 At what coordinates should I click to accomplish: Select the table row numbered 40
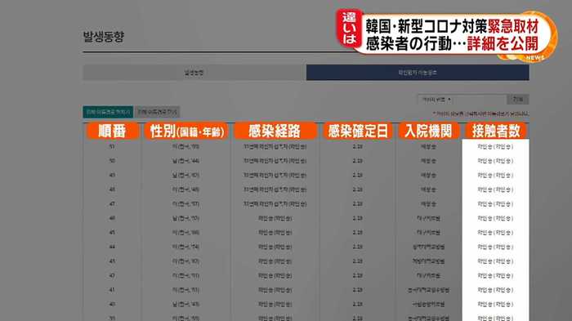[306, 304]
